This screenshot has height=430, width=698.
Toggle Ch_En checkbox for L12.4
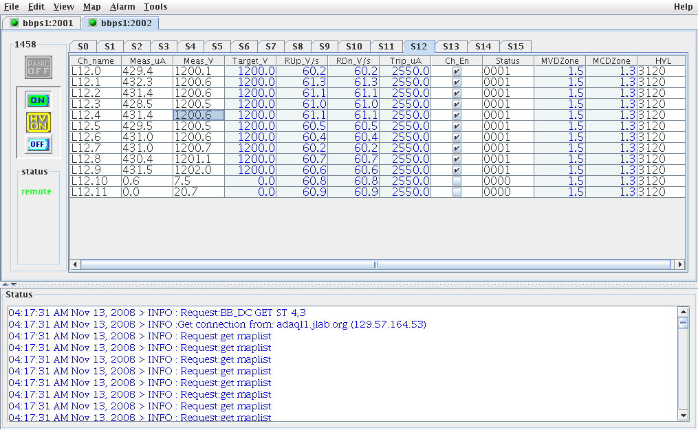457,115
